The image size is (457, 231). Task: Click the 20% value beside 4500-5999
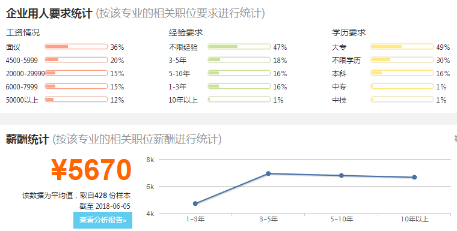pyautogui.click(x=117, y=60)
